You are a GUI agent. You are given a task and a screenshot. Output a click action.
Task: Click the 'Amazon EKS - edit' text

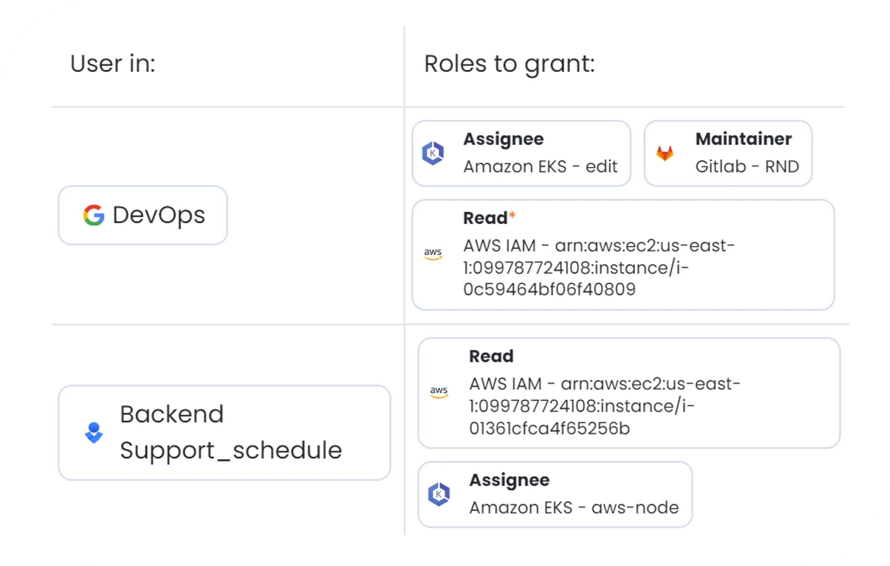(540, 167)
